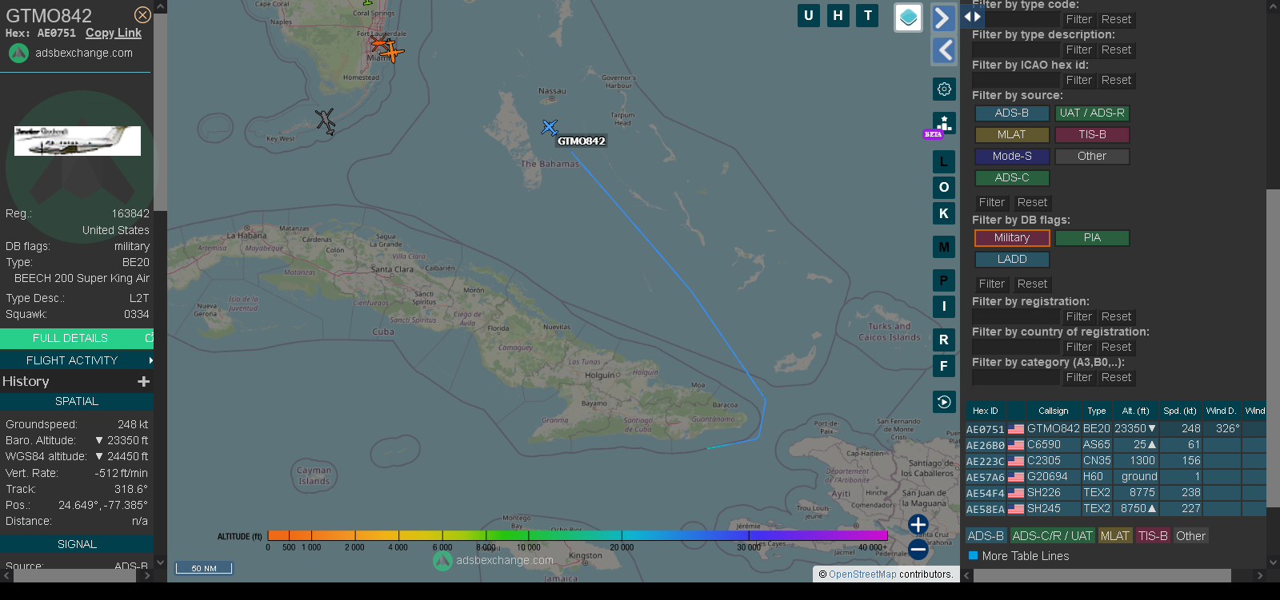Click the altitude color legend bar

578,535
